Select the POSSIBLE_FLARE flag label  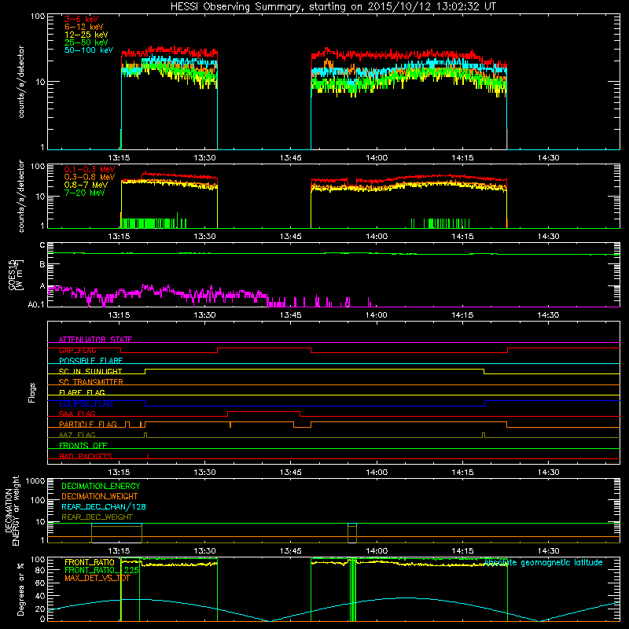click(x=90, y=361)
